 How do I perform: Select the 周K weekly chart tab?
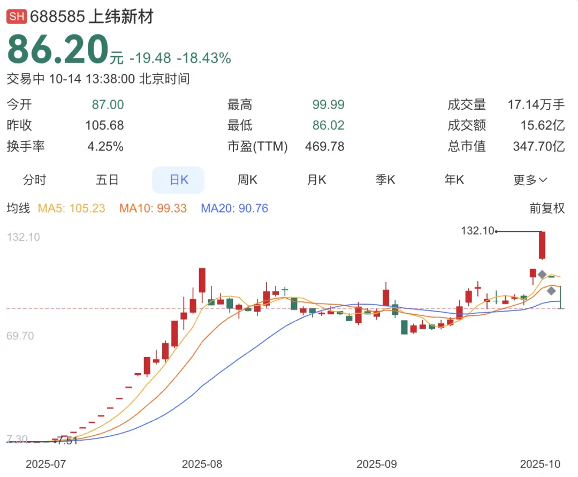tap(247, 180)
